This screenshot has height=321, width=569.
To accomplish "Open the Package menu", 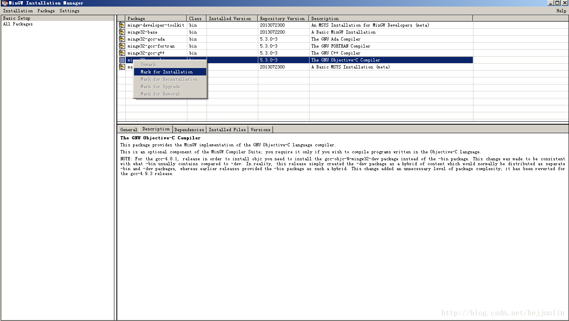I will pyautogui.click(x=46, y=11).
